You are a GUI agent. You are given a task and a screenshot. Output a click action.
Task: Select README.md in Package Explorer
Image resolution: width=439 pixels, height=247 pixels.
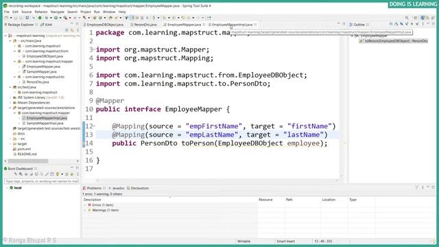click(27, 154)
